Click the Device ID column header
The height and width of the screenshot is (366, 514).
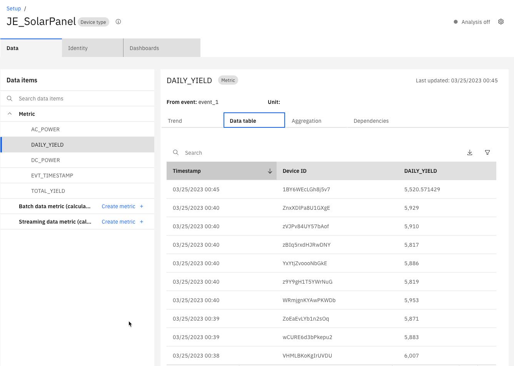[337, 171]
